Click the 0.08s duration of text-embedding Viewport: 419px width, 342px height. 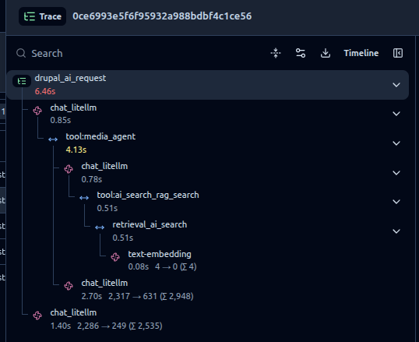pyautogui.click(x=138, y=267)
